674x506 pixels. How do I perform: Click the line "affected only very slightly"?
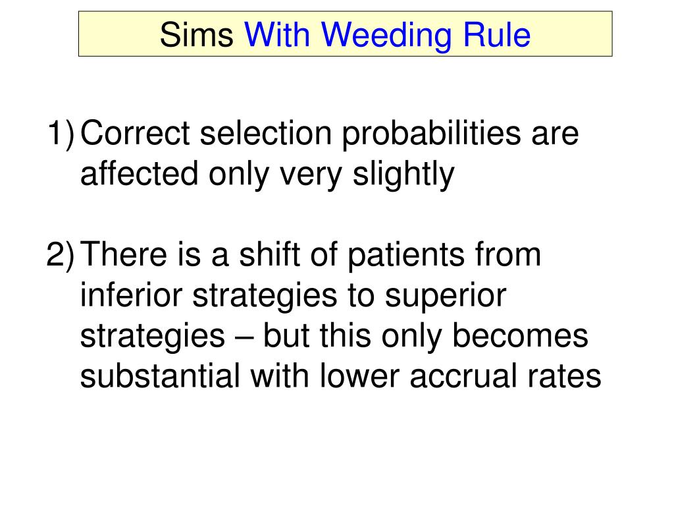tap(267, 175)
